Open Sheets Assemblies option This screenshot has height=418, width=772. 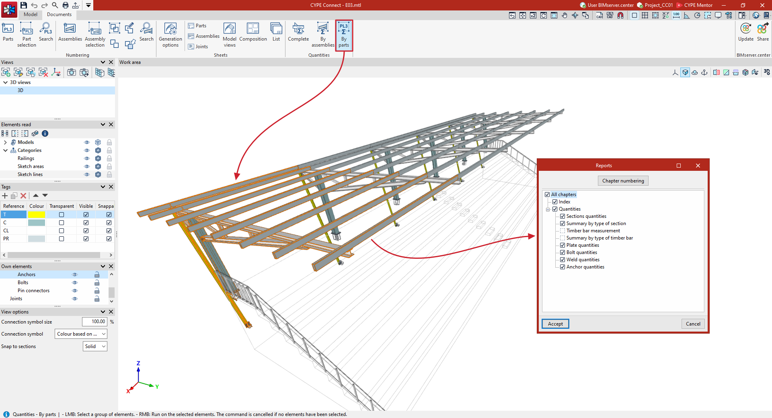pos(204,36)
